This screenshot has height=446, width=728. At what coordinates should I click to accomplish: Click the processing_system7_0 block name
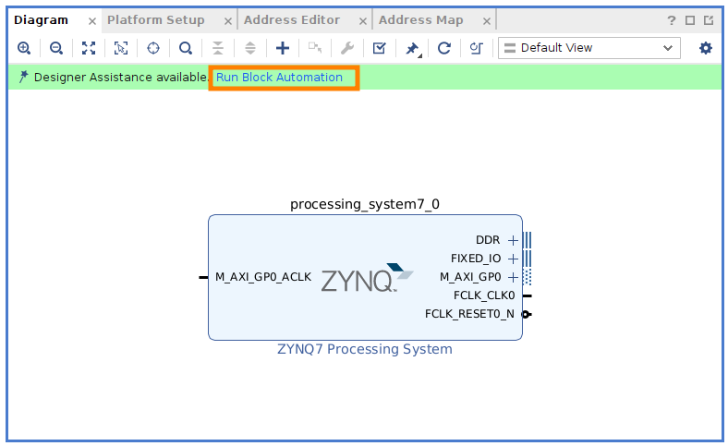tap(365, 204)
